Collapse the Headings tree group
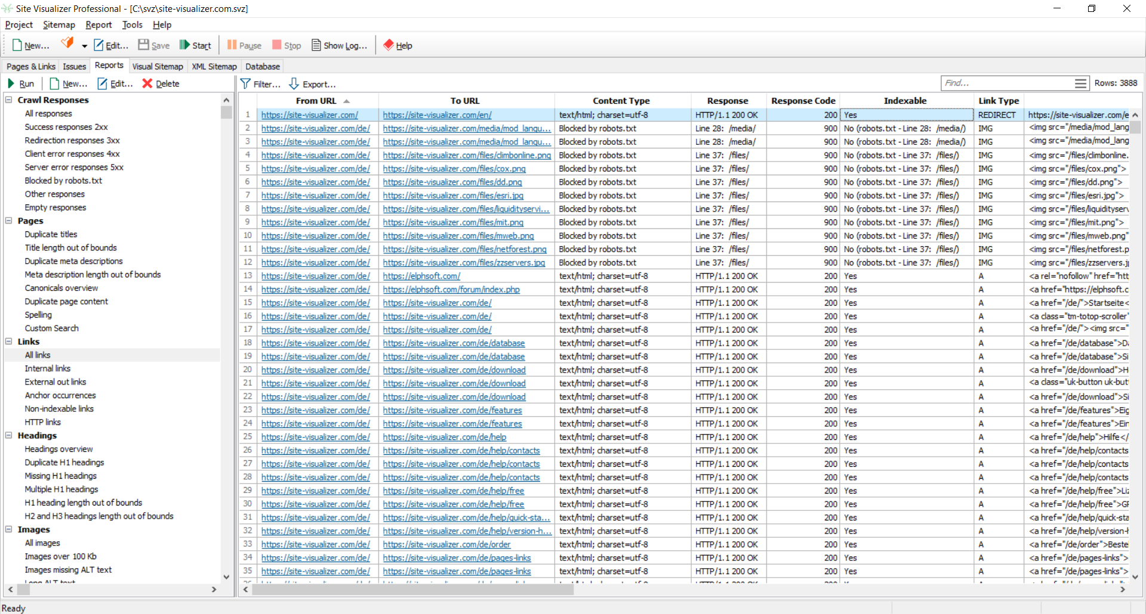The width and height of the screenshot is (1146, 614). pos(9,436)
